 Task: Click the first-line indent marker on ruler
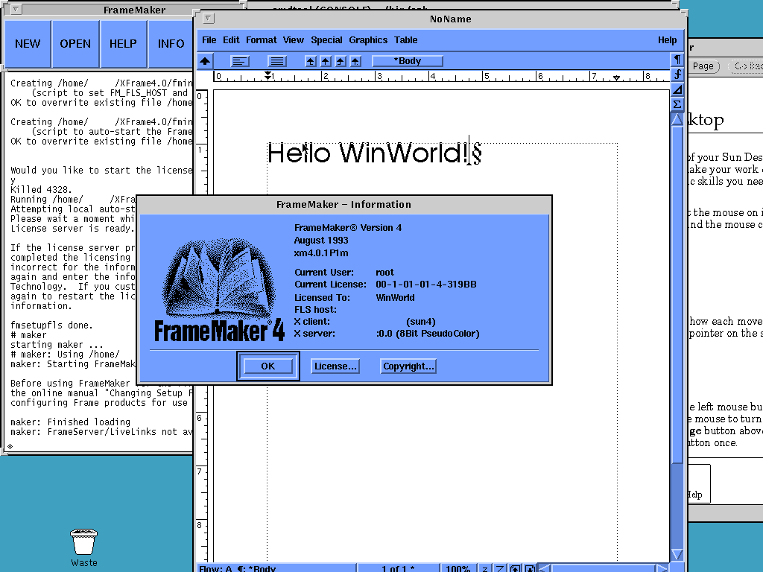coord(267,74)
